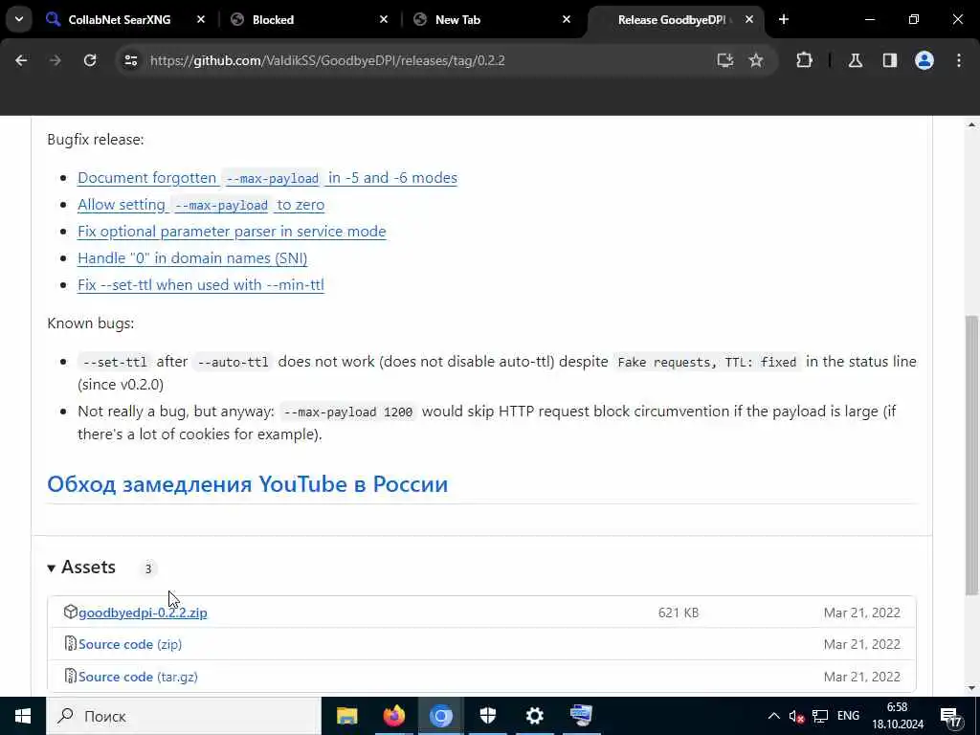Click the network tray icon
Screen dimensions: 980x735
pyautogui.click(x=820, y=716)
